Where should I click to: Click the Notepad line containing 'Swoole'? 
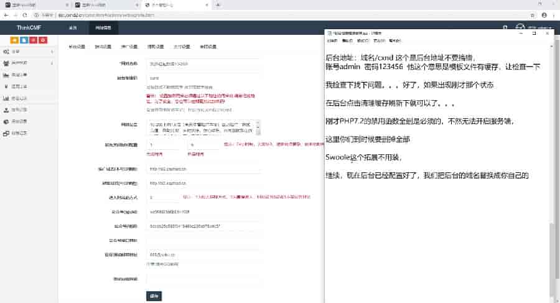(x=364, y=157)
